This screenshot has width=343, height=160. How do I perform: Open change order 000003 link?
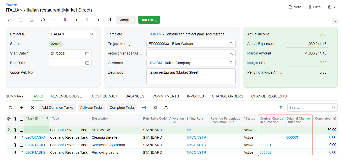(x=292, y=137)
